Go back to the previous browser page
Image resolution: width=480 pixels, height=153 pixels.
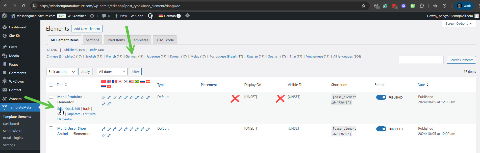click(6, 6)
